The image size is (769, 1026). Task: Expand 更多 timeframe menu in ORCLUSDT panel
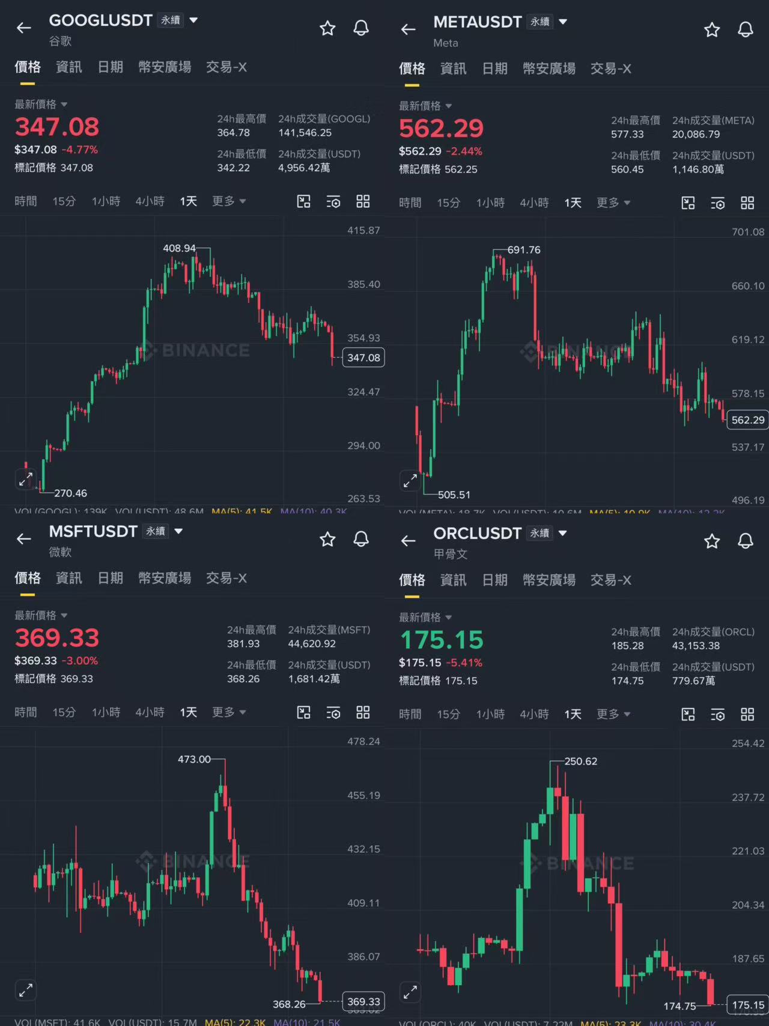[x=613, y=715]
